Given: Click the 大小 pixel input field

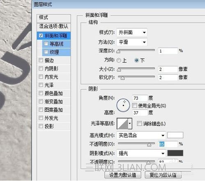Looking at the screenshot, I should [168, 69].
